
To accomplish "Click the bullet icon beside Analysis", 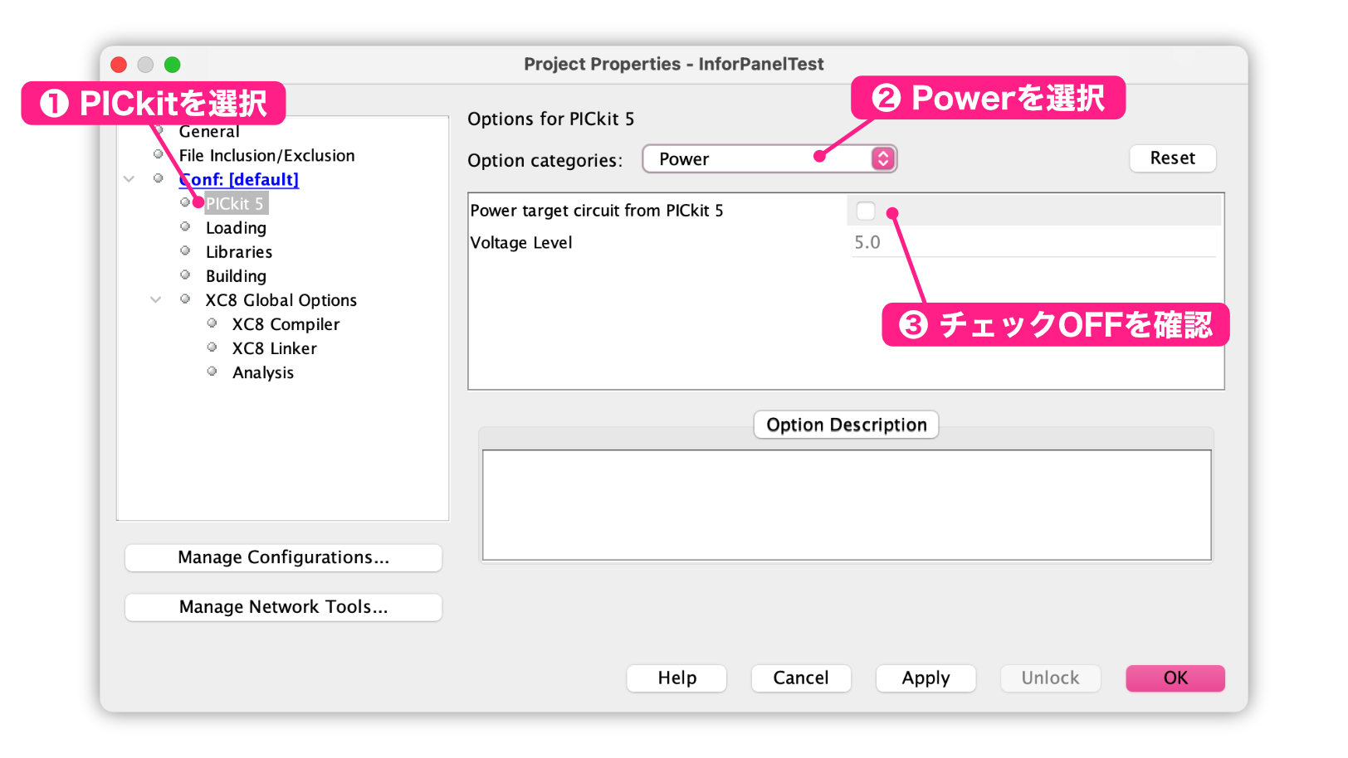I will [212, 371].
